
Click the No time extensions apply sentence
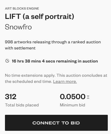coord(30,76)
